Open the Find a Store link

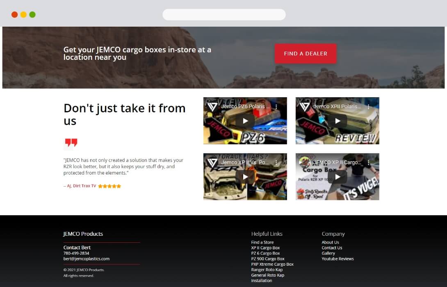[262, 242]
